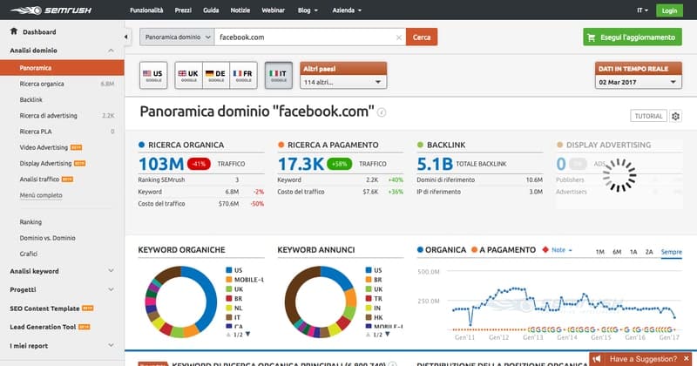This screenshot has width=697, height=366.
Task: Select the DE Google database flag
Action: [x=216, y=75]
